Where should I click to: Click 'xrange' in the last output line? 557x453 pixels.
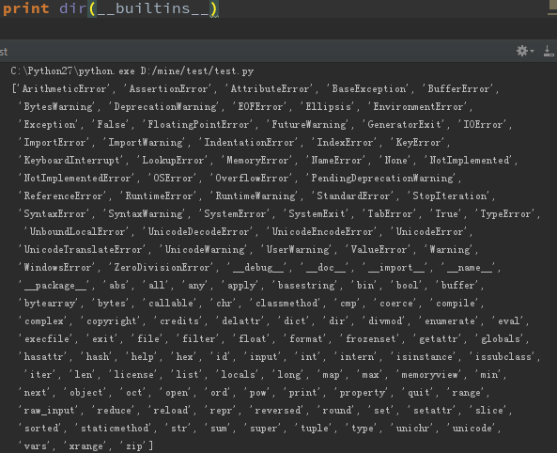(x=85, y=445)
